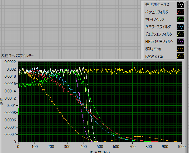Screen dimensions: 189x153
Task: Click the ベッセルフィルタ legend name
Action: 157,12
